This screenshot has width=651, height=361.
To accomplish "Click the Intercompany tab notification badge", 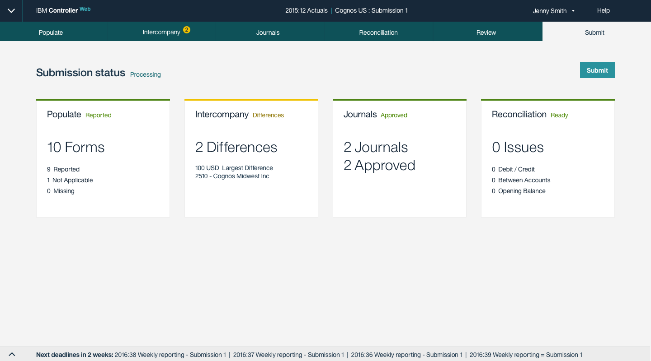I will [187, 30].
